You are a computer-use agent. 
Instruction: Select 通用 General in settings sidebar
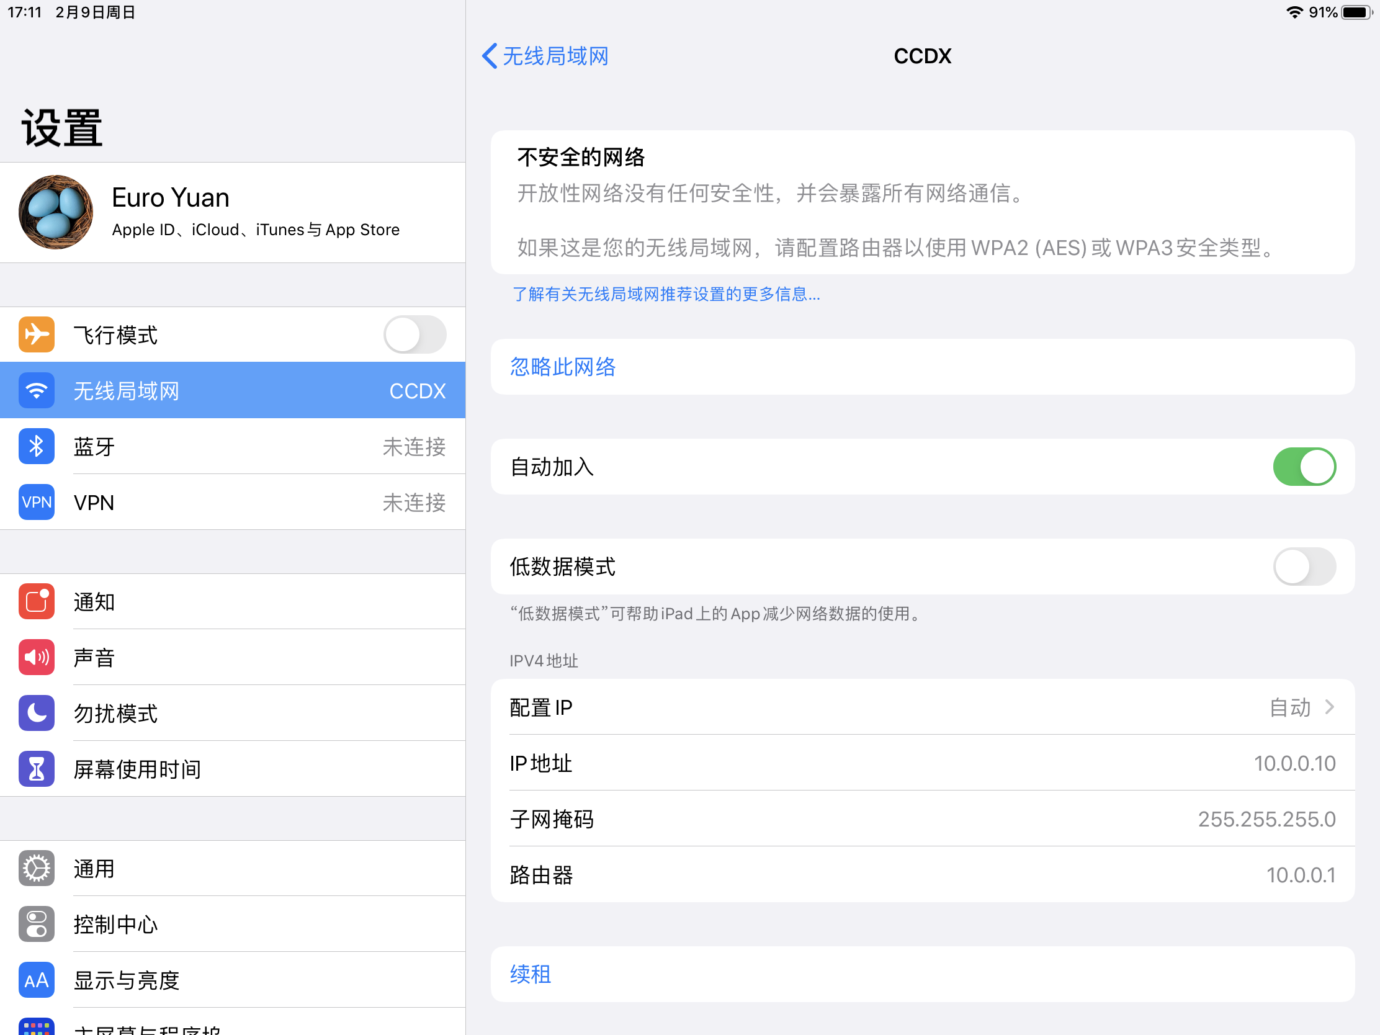[x=94, y=869]
